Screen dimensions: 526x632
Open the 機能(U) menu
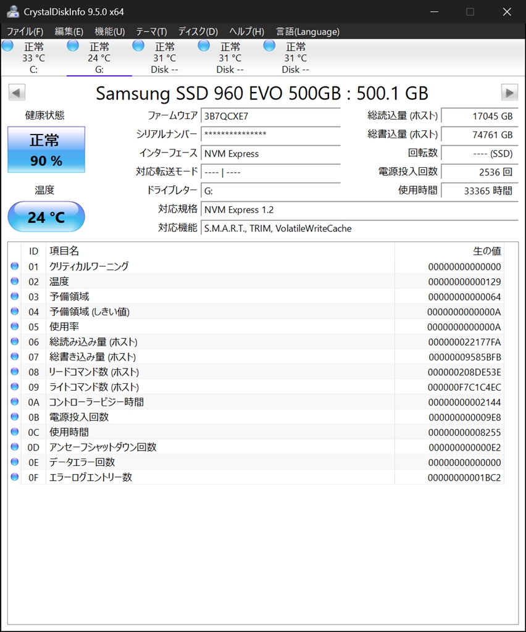coord(110,31)
